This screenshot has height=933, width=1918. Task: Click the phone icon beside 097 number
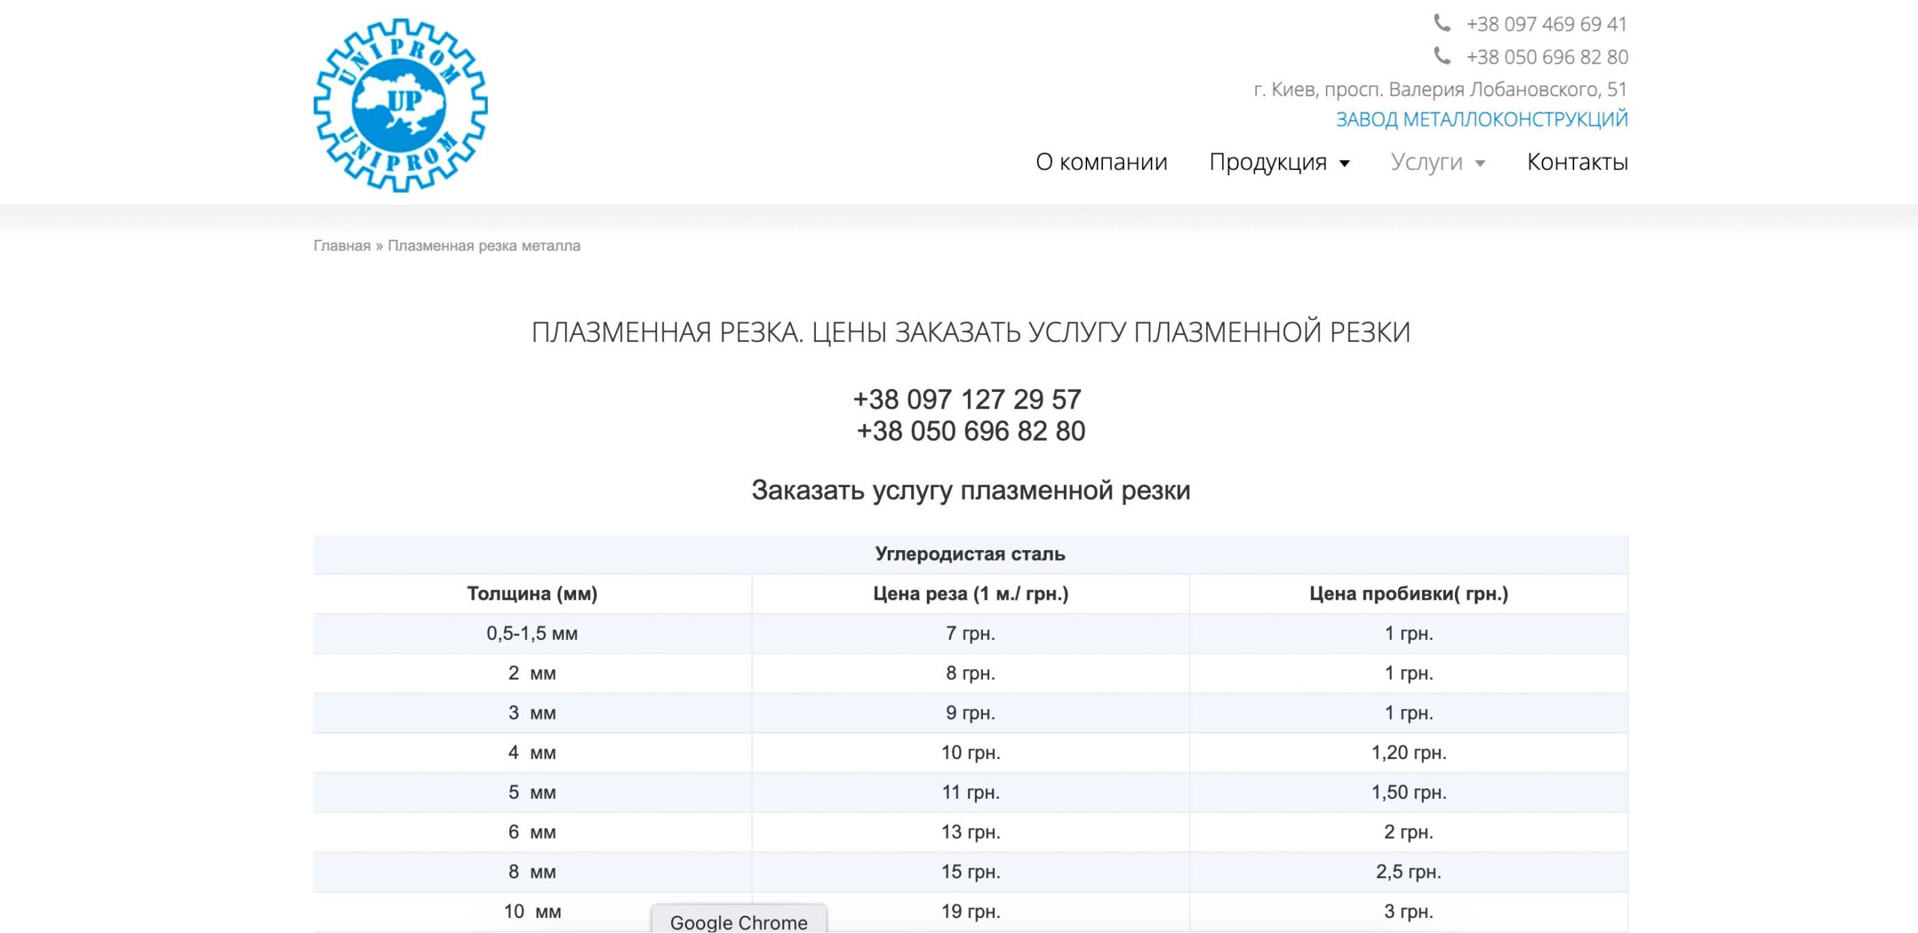1441,23
